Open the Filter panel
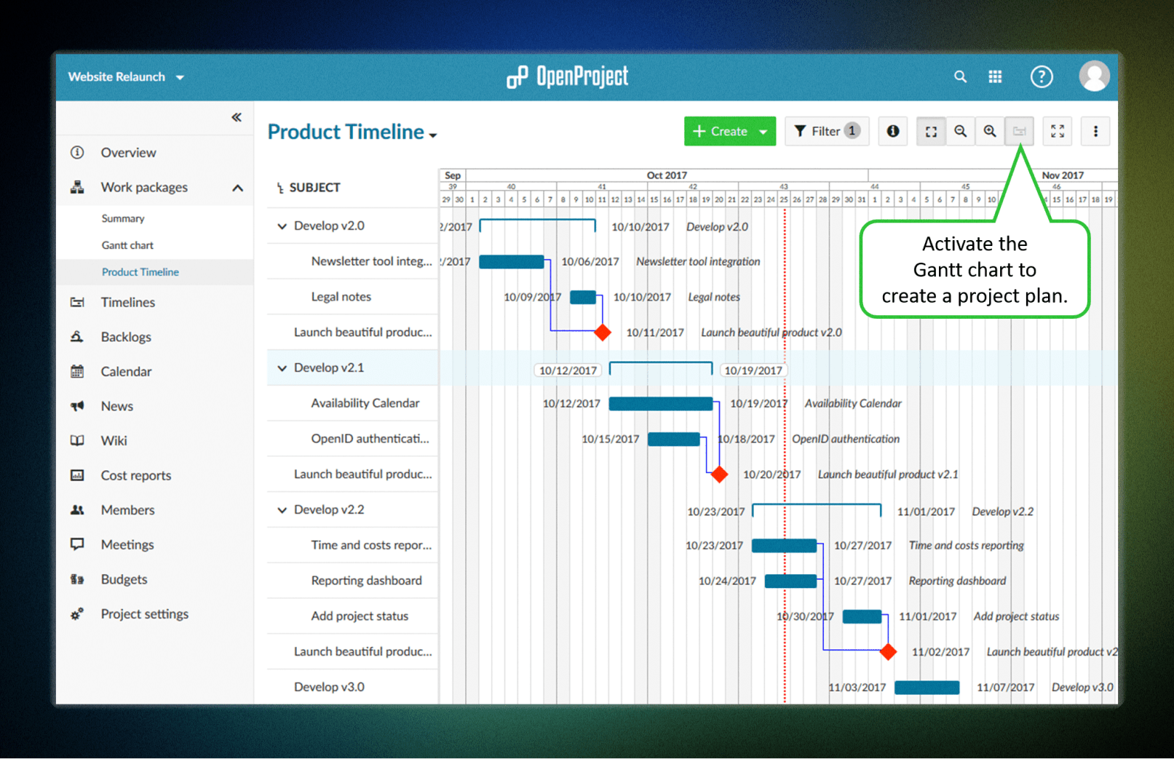 (827, 131)
